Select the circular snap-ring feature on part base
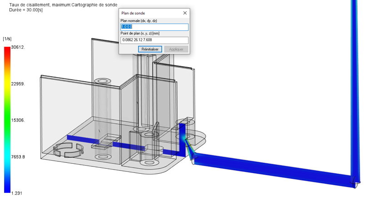The width and height of the screenshot is (368, 205). coord(68,150)
